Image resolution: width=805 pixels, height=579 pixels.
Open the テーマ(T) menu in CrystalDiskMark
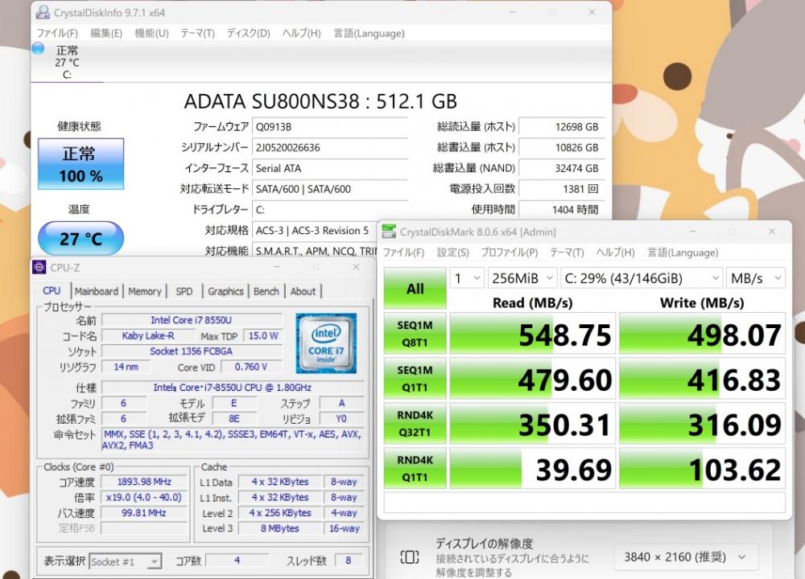point(567,253)
